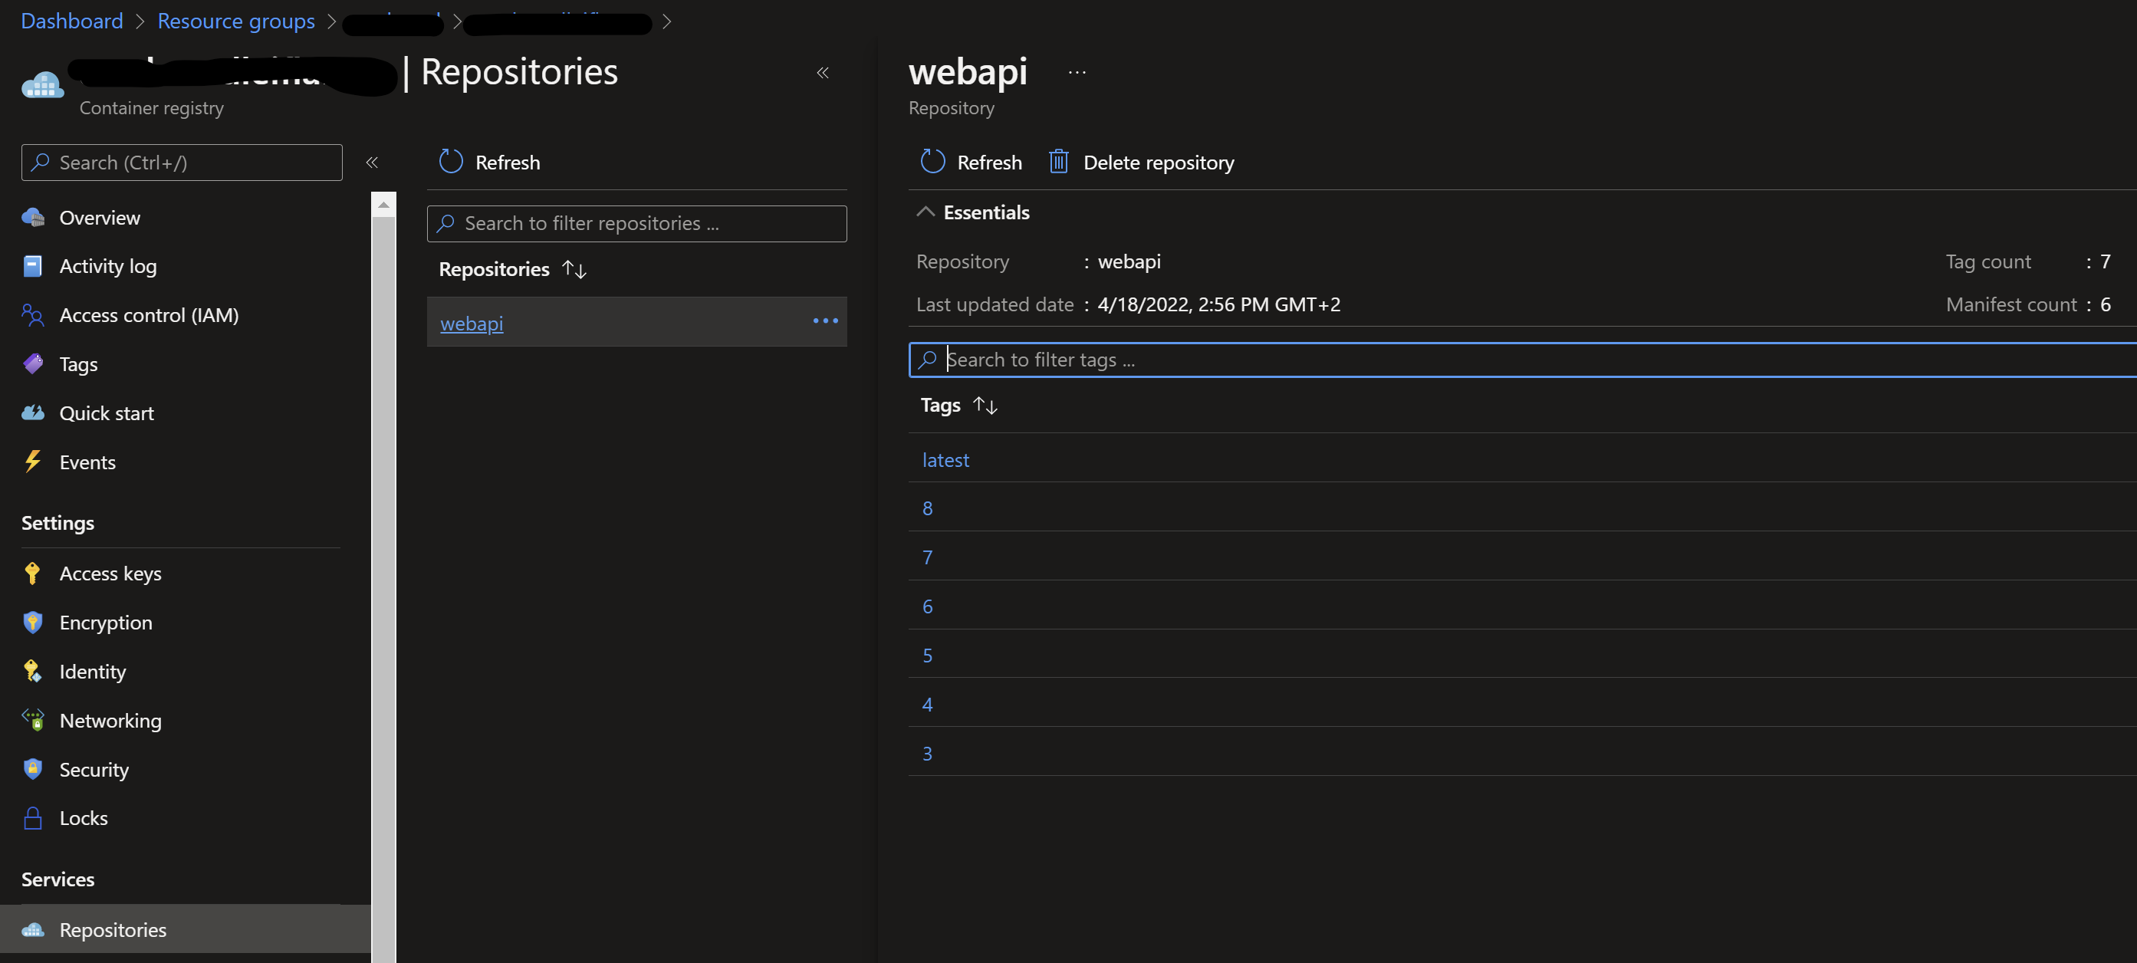
Task: Collapse the container registry navigation pane
Action: pyautogui.click(x=373, y=163)
